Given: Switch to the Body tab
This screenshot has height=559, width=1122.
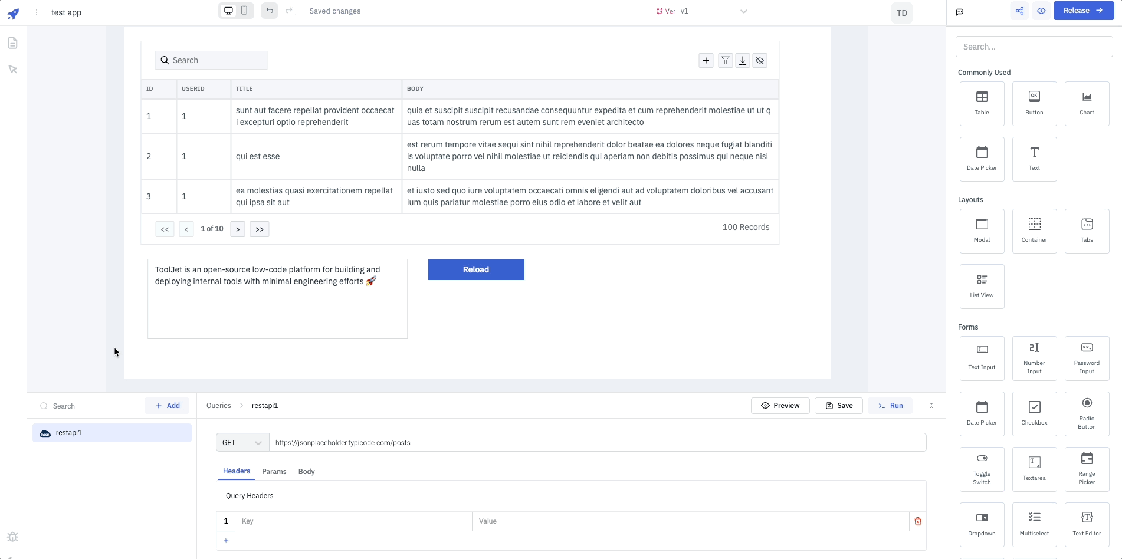Looking at the screenshot, I should [306, 472].
